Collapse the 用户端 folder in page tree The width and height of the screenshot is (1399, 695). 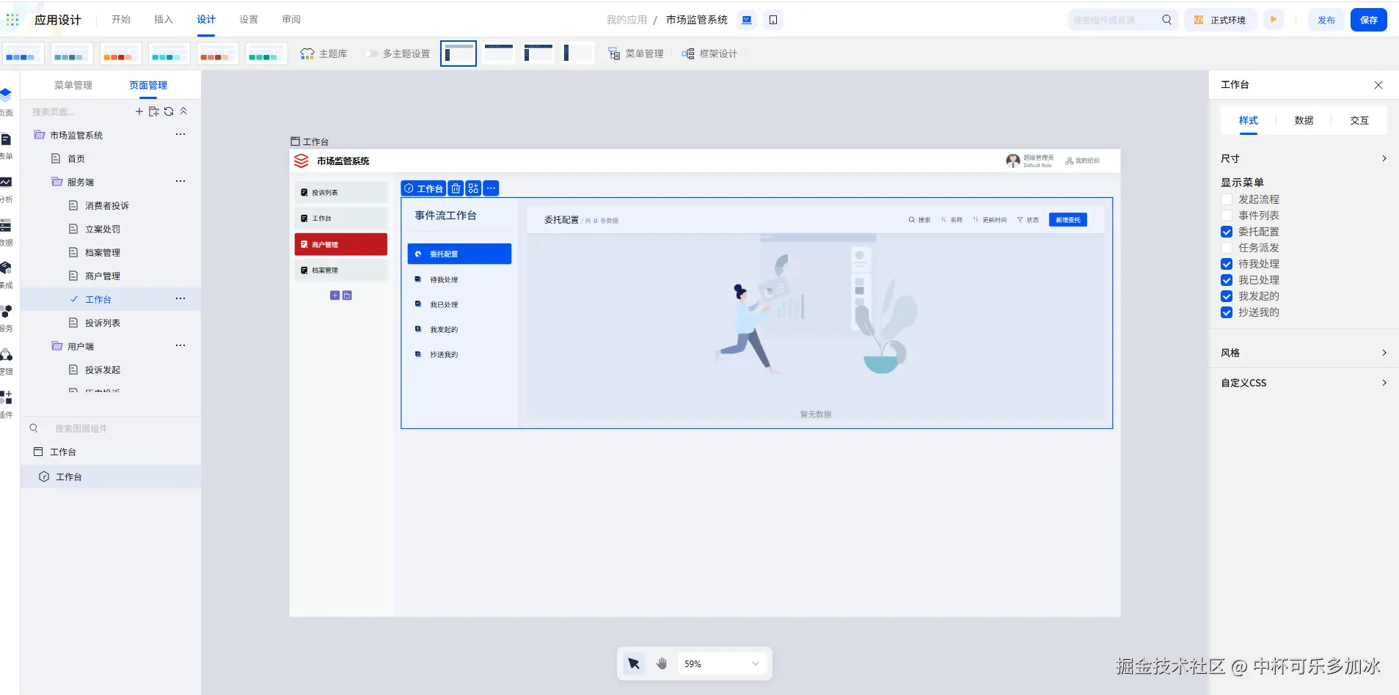(x=56, y=346)
